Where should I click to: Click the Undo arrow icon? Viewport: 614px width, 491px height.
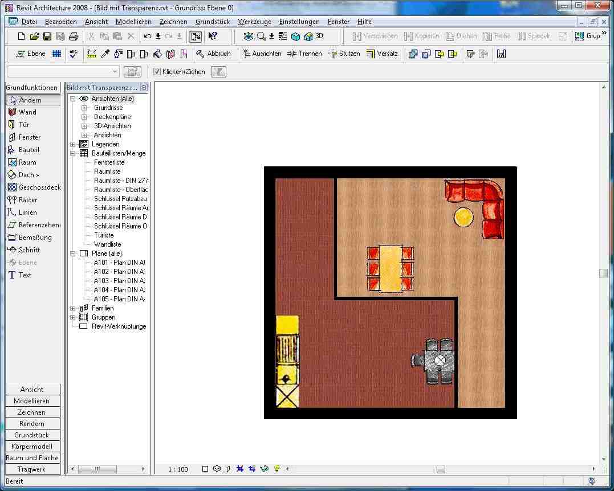coord(147,36)
